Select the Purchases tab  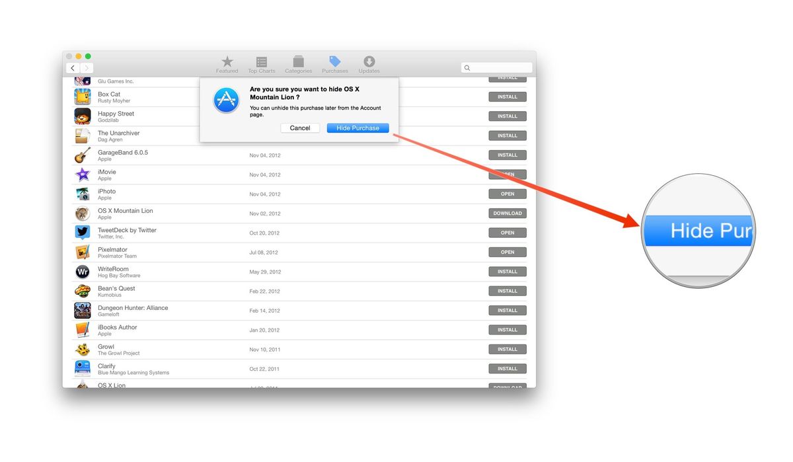tap(335, 65)
